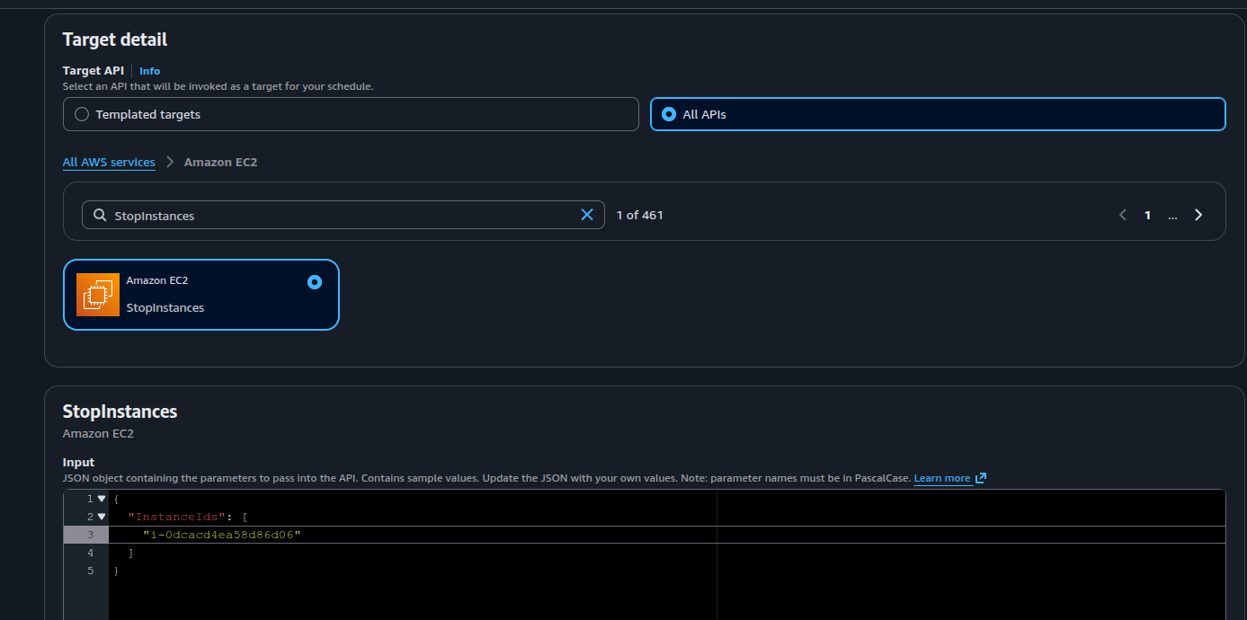Place cursor on the instance ID string
Viewport: 1247px width, 620px height.
click(x=221, y=535)
